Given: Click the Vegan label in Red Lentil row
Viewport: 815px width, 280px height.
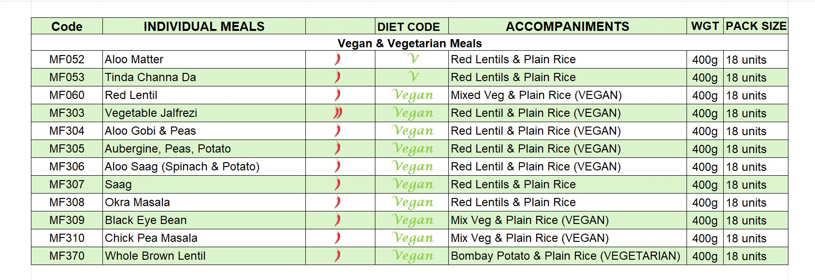Looking at the screenshot, I should point(413,96).
